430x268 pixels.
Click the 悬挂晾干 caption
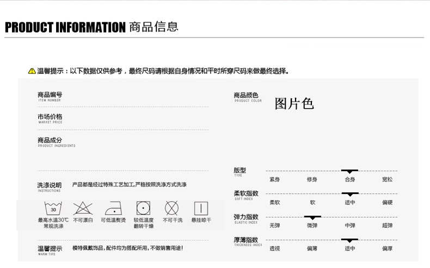tap(201, 220)
